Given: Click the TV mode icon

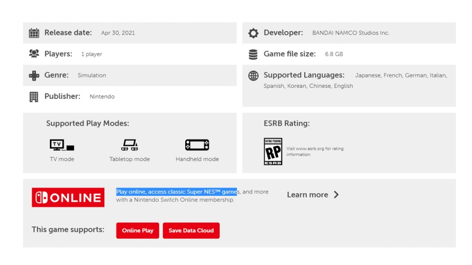Looking at the screenshot, I should [62, 145].
